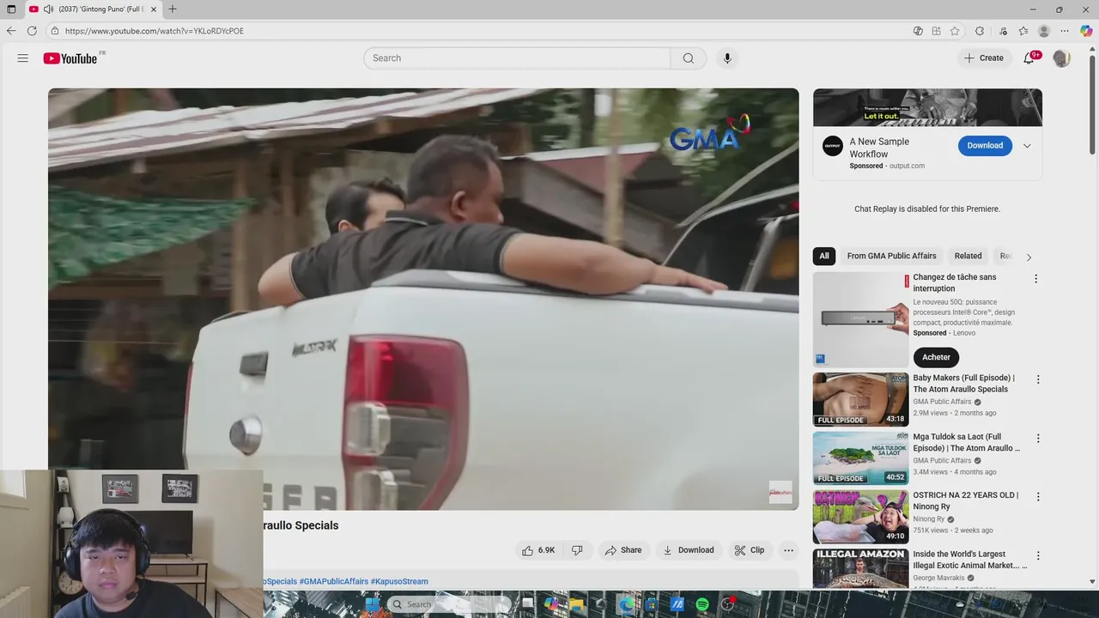Open Baby Makers video thumbnail
The width and height of the screenshot is (1099, 618).
pyautogui.click(x=860, y=399)
